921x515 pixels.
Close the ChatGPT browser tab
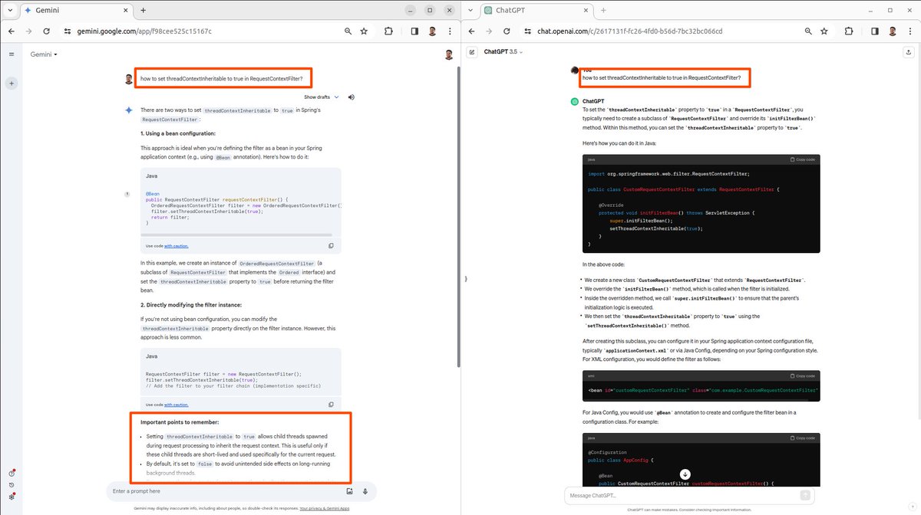coord(585,11)
